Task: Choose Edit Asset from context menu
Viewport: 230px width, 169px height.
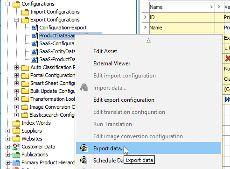Action: [x=105, y=51]
